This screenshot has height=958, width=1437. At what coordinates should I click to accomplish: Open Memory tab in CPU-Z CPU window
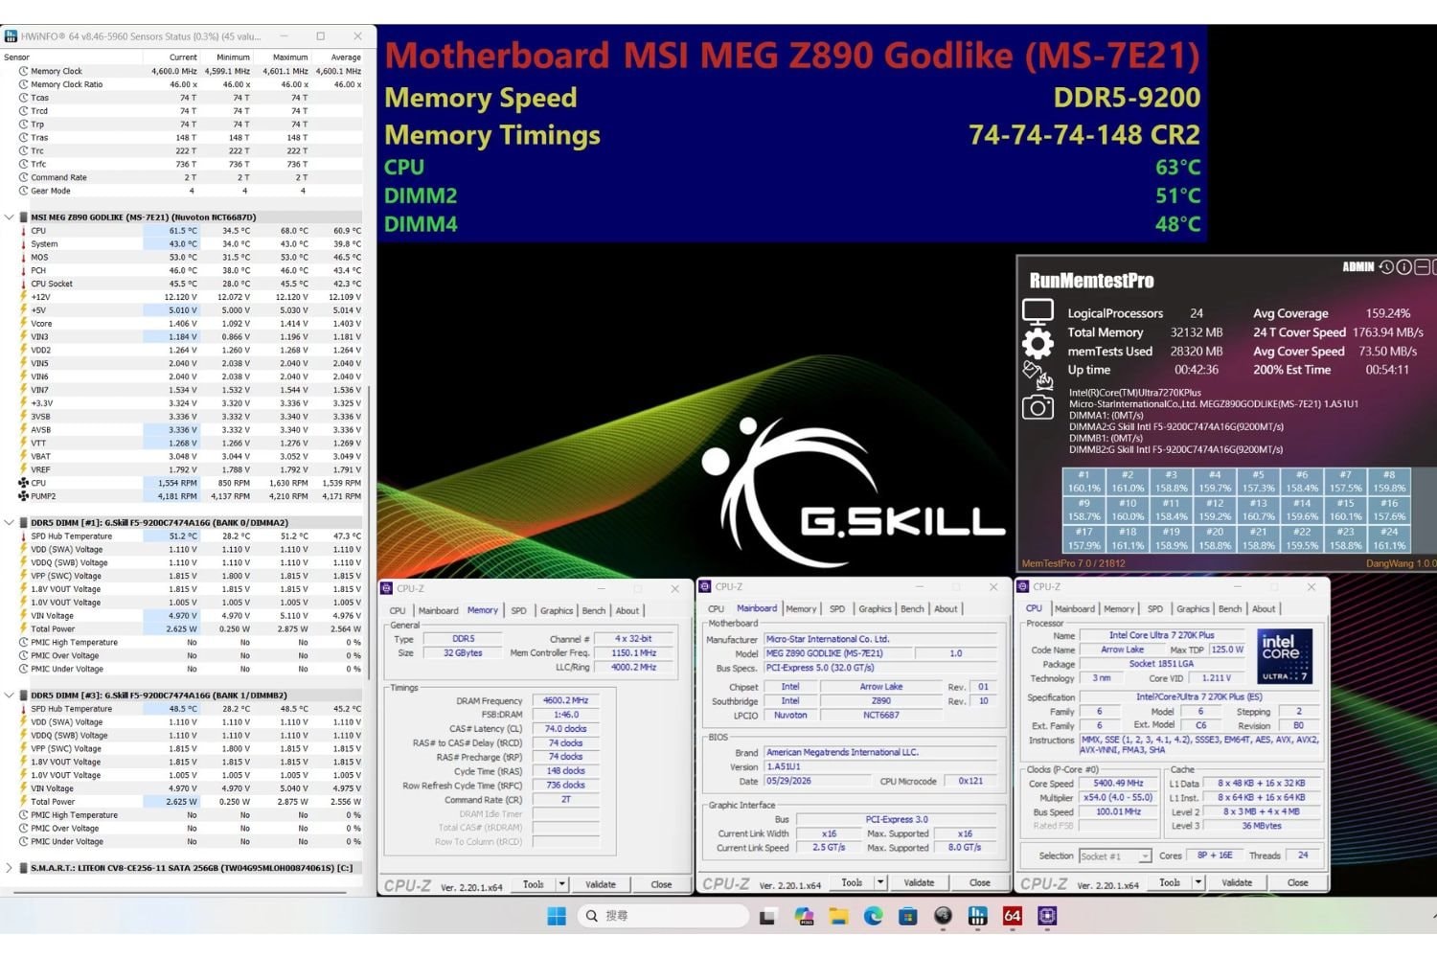(x=1118, y=608)
